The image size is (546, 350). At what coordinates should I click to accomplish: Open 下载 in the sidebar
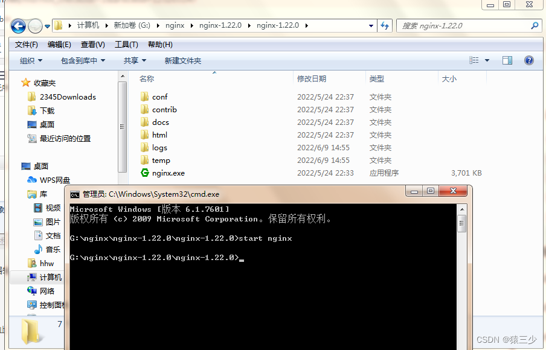point(47,110)
